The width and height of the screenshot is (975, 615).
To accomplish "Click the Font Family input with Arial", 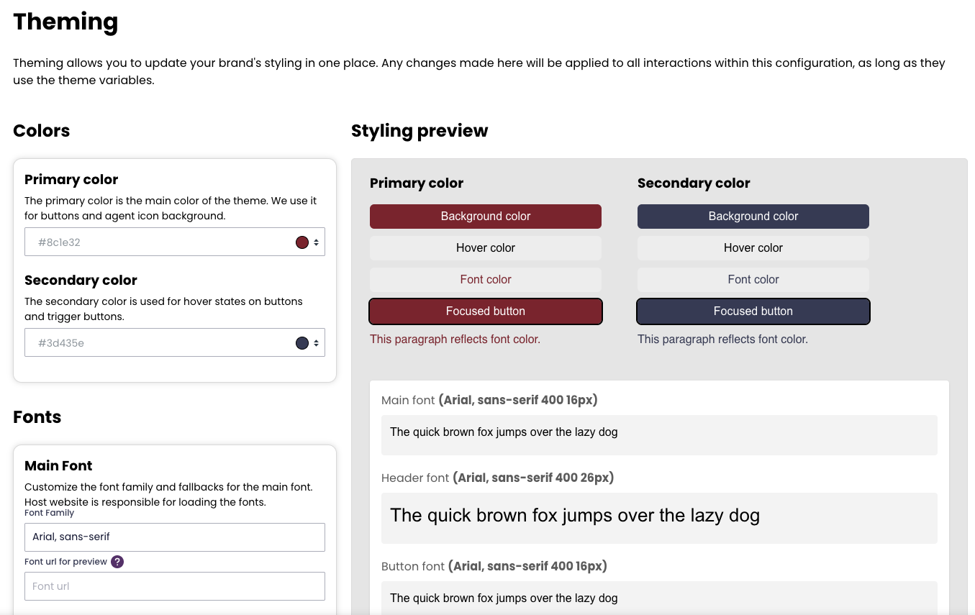I will [x=174, y=537].
